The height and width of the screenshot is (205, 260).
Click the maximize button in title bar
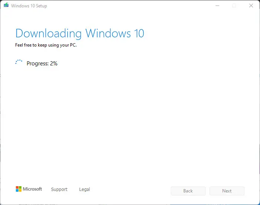tap(234, 6)
